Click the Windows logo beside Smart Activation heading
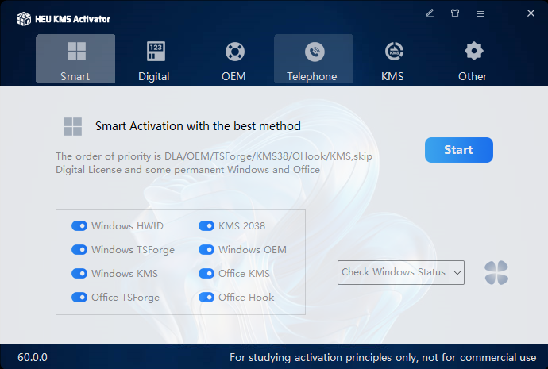Screen dimensions: 548x369 click(73, 126)
